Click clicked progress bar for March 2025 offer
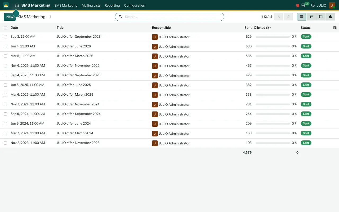Image resolution: width=339 pixels, height=212 pixels. (x=273, y=95)
